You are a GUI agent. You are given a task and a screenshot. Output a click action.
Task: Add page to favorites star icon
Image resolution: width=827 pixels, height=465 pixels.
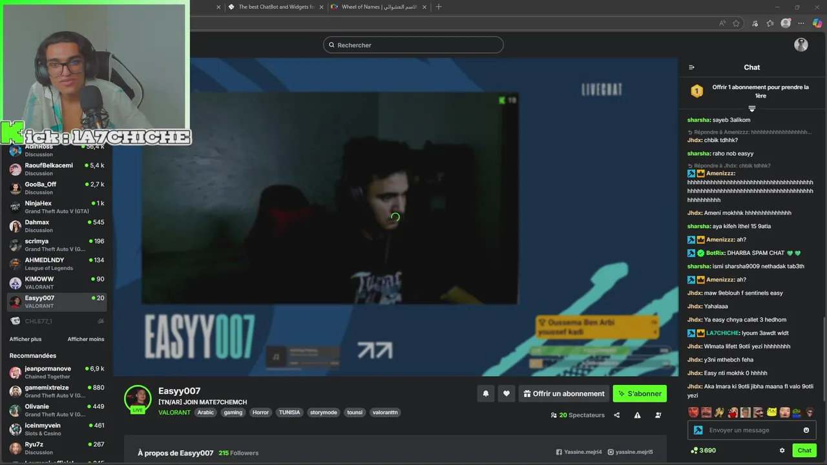pos(736,23)
